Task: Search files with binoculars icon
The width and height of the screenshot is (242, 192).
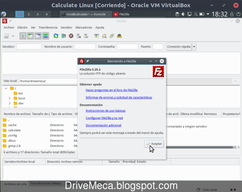Action: tap(119, 36)
